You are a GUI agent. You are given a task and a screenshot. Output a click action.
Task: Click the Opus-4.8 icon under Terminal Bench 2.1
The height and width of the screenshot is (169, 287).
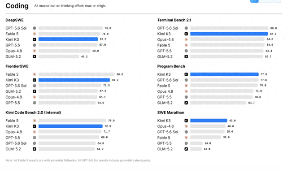click(186, 39)
